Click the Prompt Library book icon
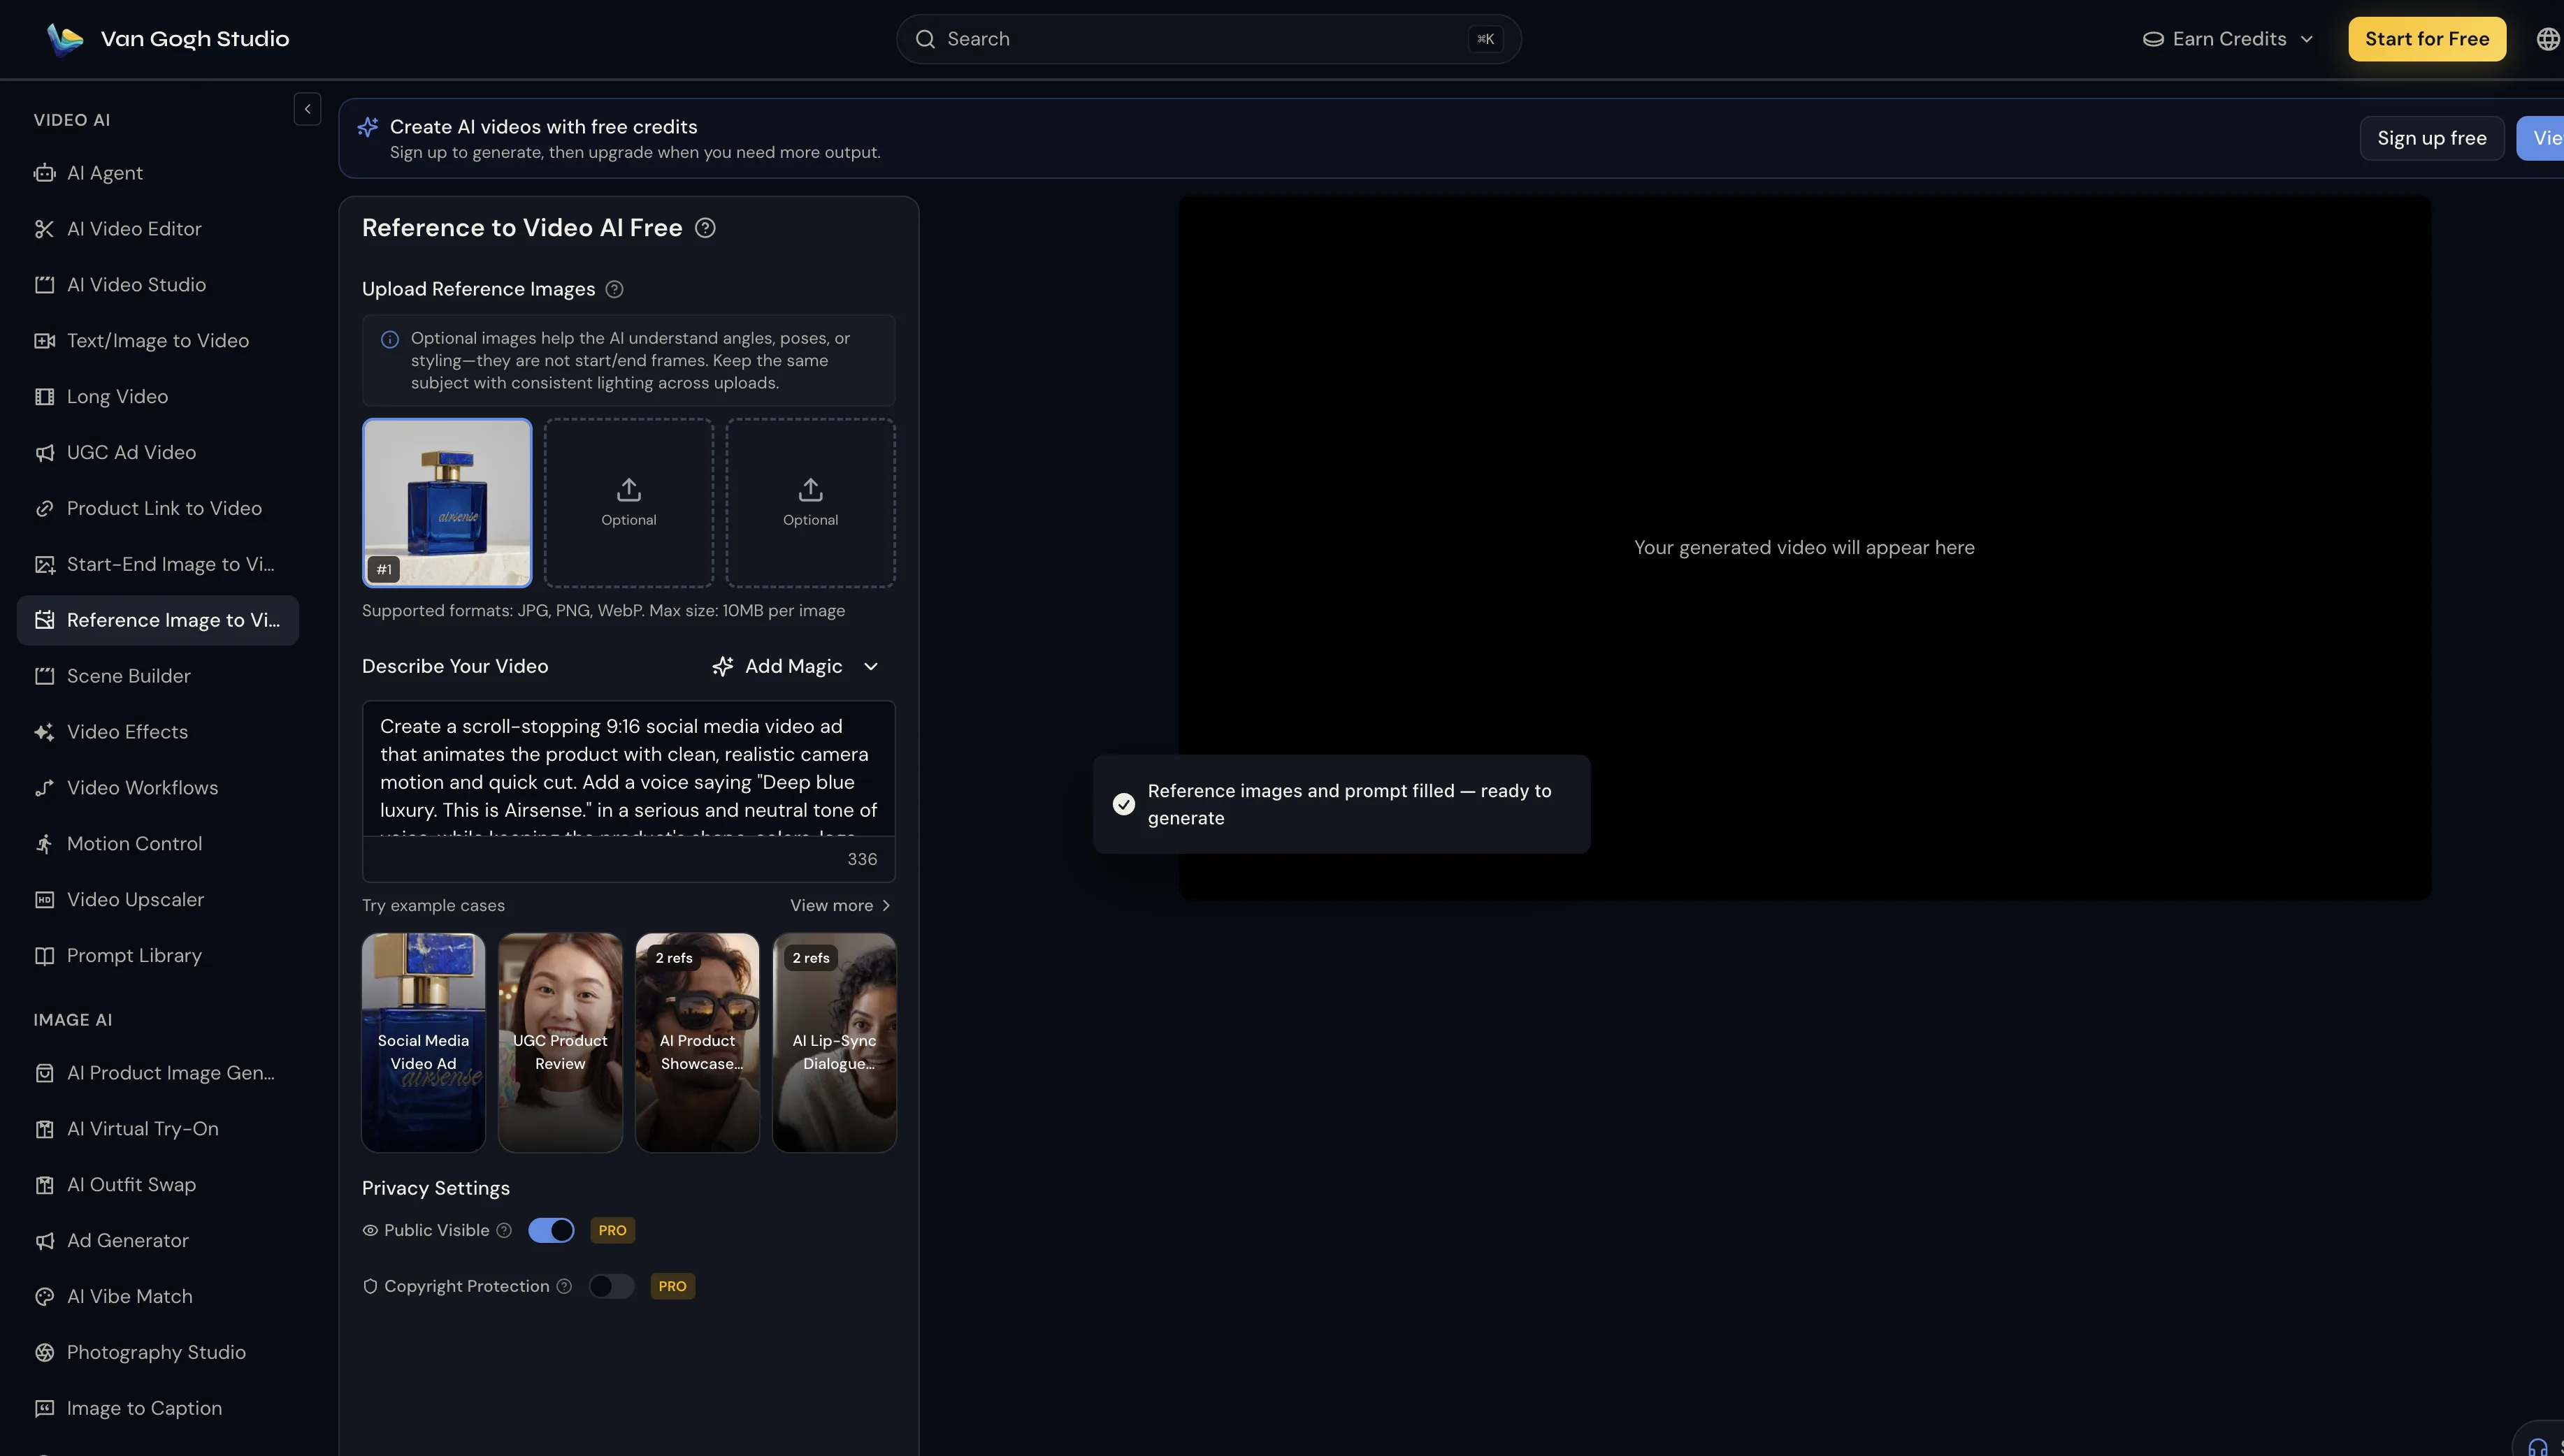The height and width of the screenshot is (1456, 2564). point(44,957)
